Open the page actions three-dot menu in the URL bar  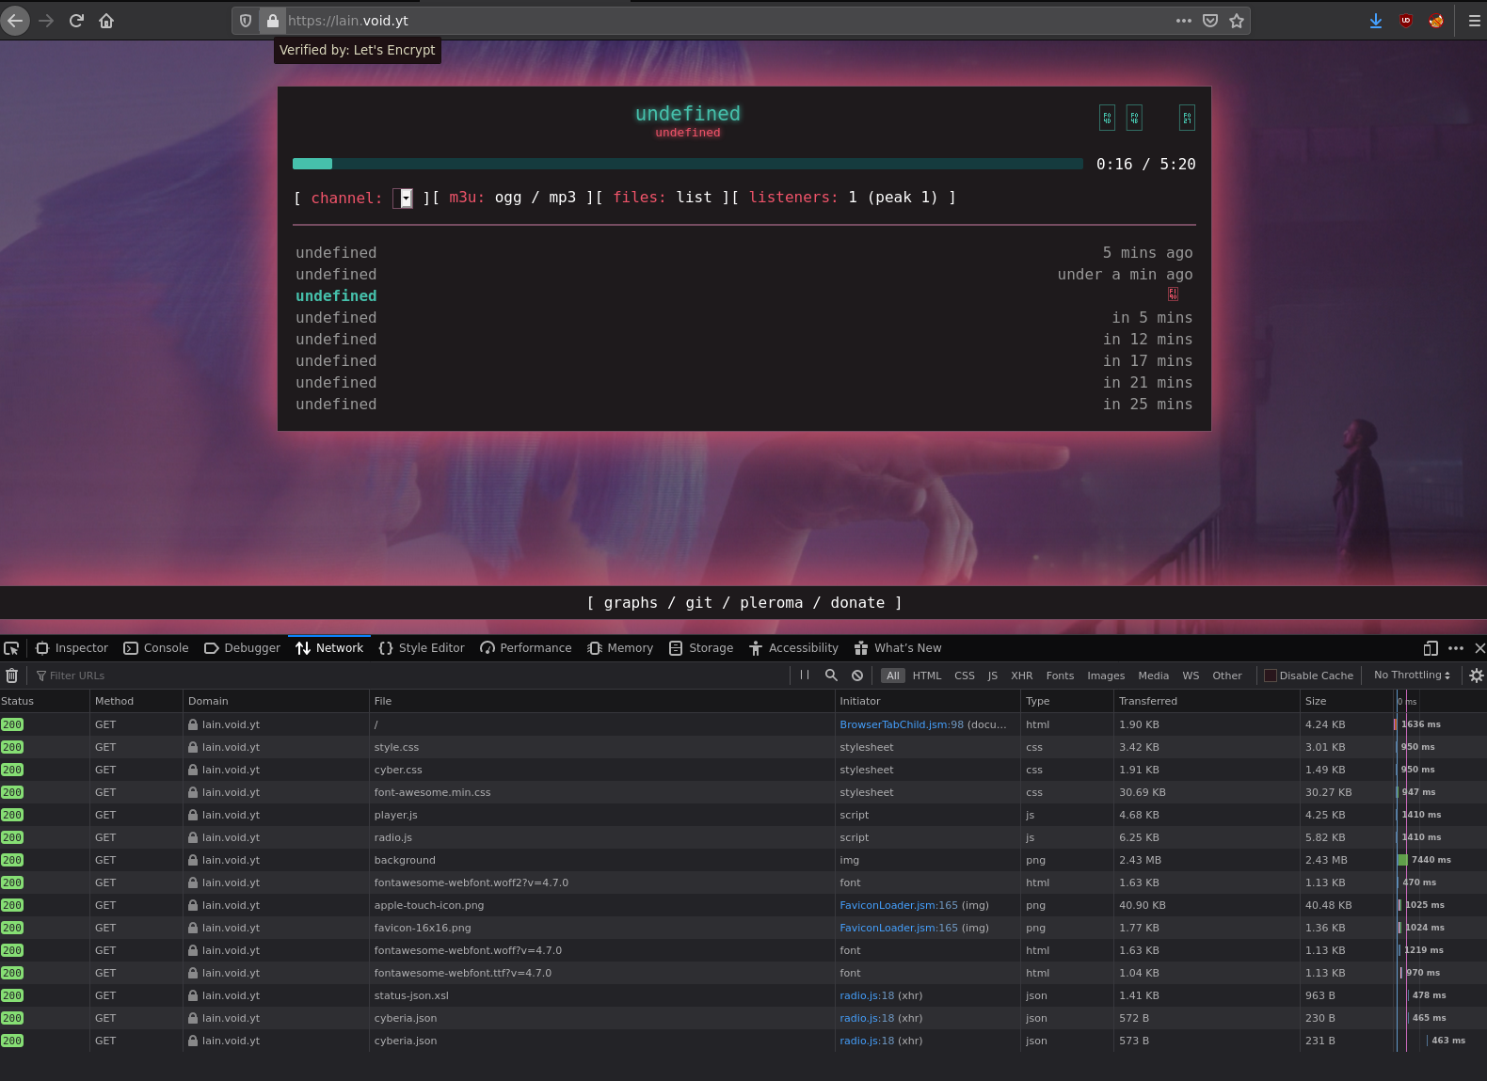(1184, 21)
